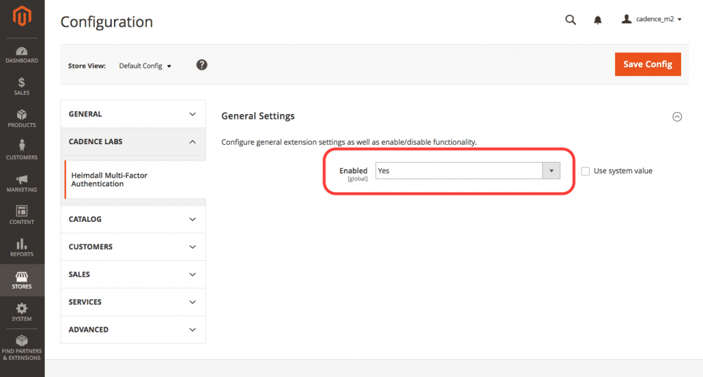Click the Save Config button

(648, 64)
